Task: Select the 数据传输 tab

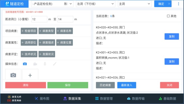Action: click(136, 98)
